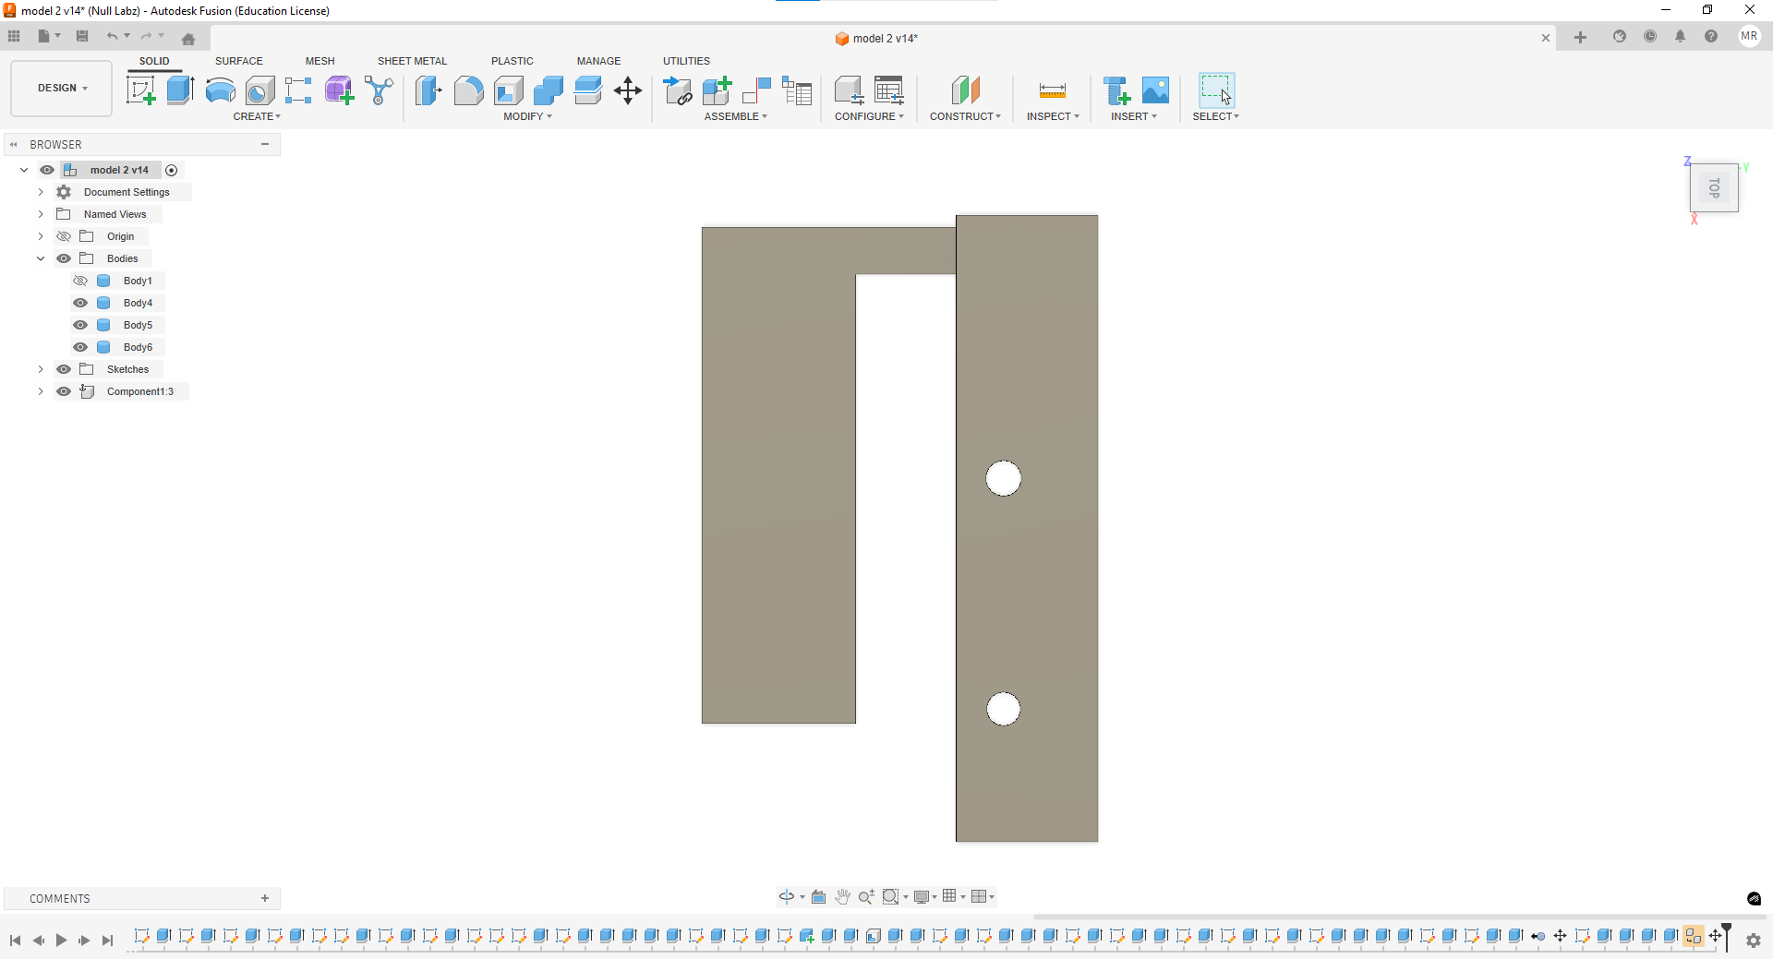Click the Measure tool icon

(1052, 90)
